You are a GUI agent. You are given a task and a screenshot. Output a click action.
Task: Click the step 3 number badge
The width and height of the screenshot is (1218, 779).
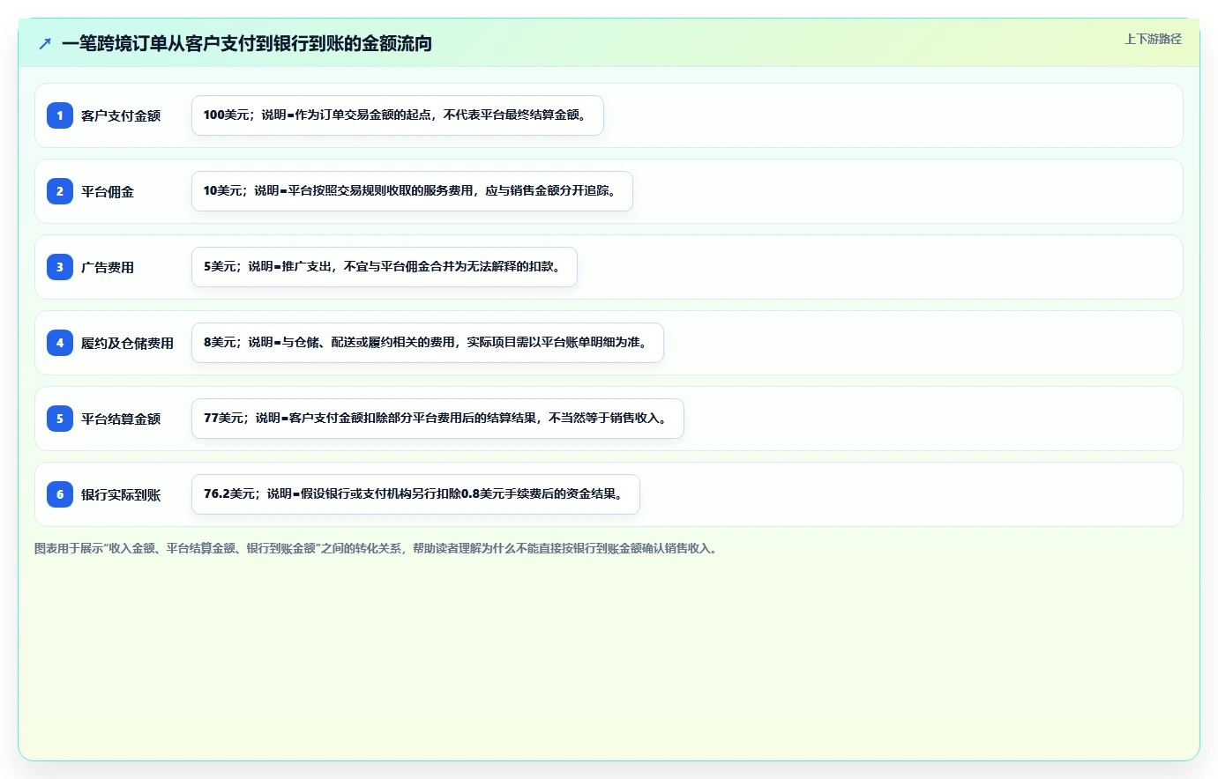point(60,267)
